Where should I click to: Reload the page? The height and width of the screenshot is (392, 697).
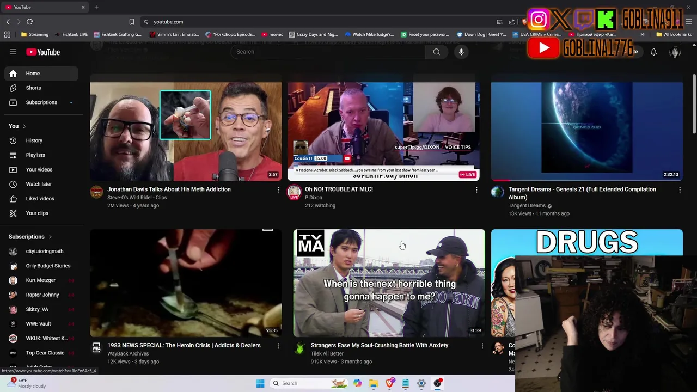tap(29, 22)
